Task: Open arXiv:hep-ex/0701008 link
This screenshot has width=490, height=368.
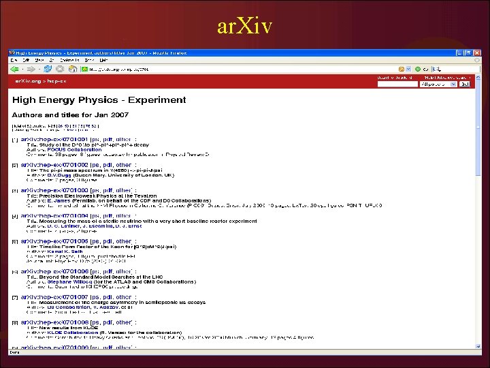Action: pyautogui.click(x=54, y=322)
